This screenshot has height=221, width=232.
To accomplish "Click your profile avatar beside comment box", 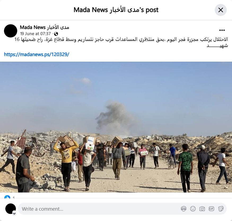I will pos(11,209).
